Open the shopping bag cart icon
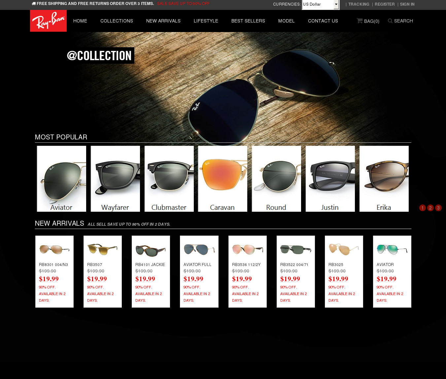The height and width of the screenshot is (379, 446). tap(360, 21)
